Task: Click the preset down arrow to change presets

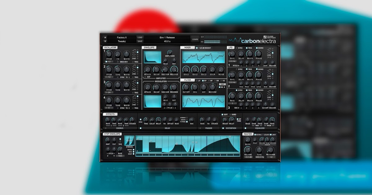Action: pos(105,41)
